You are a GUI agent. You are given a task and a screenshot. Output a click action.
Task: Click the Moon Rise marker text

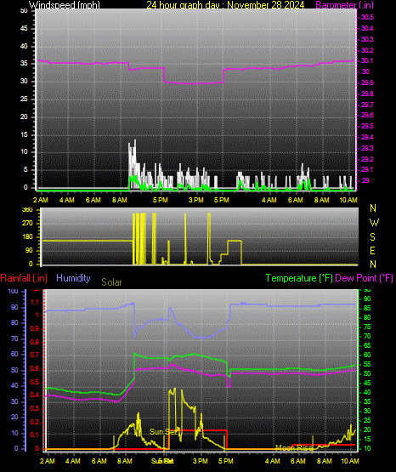click(293, 448)
